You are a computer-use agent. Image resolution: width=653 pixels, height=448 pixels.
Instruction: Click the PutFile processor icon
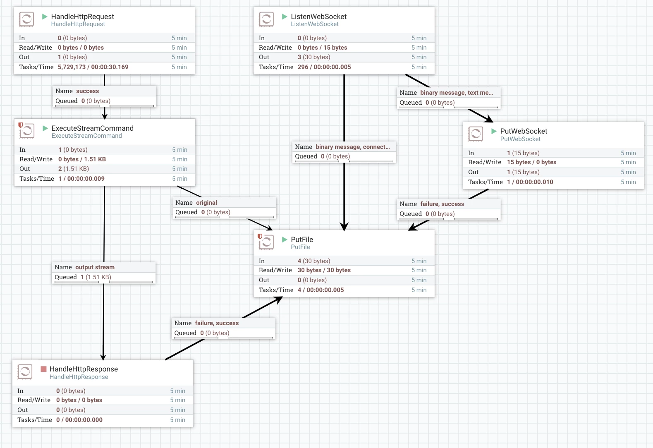coord(266,242)
